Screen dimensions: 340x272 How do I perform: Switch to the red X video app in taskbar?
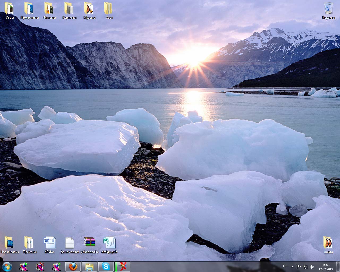pyautogui.click(x=122, y=266)
